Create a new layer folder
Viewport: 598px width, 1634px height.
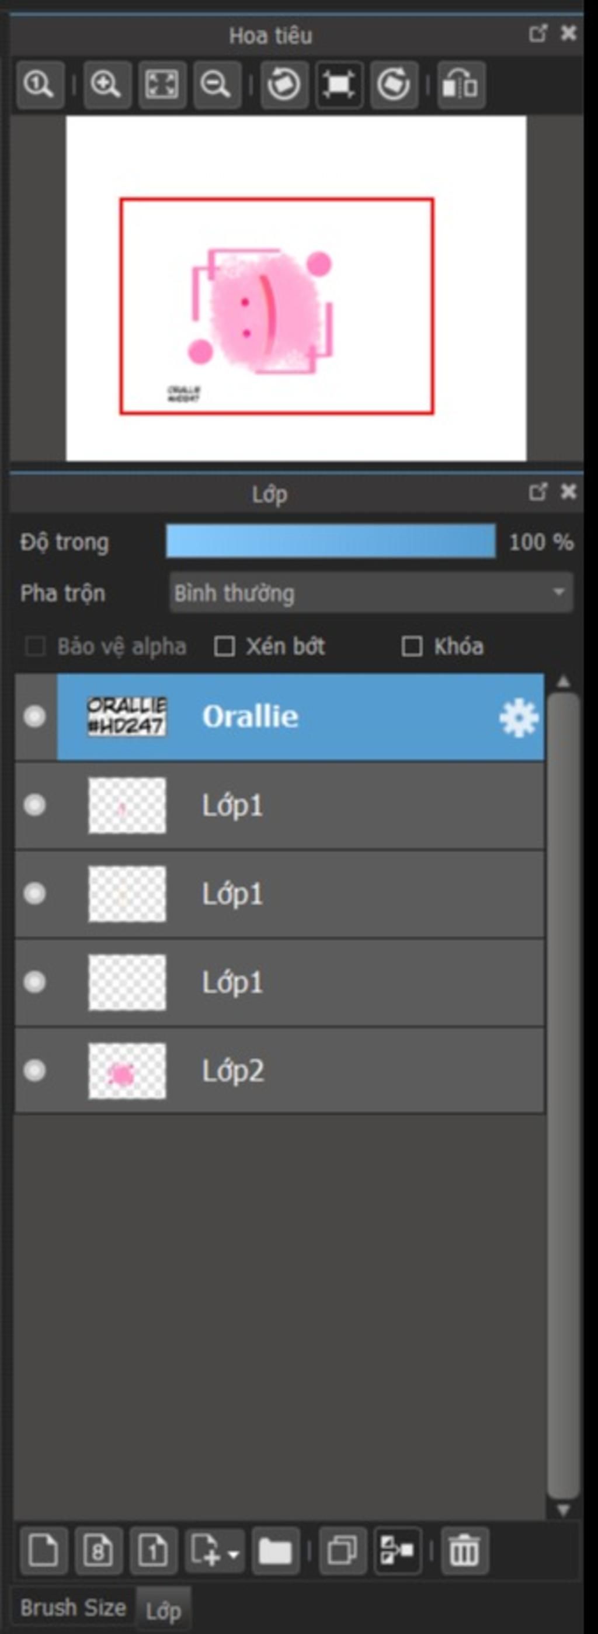(x=275, y=1551)
